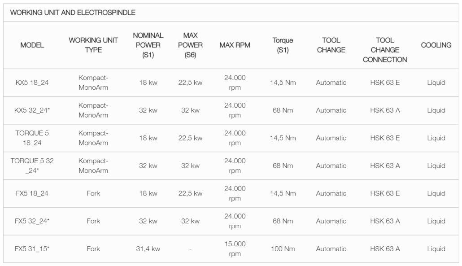Screen dimensions: 462x266
Task: Select the 31,4 kw nominal power cell
Action: click(148, 249)
